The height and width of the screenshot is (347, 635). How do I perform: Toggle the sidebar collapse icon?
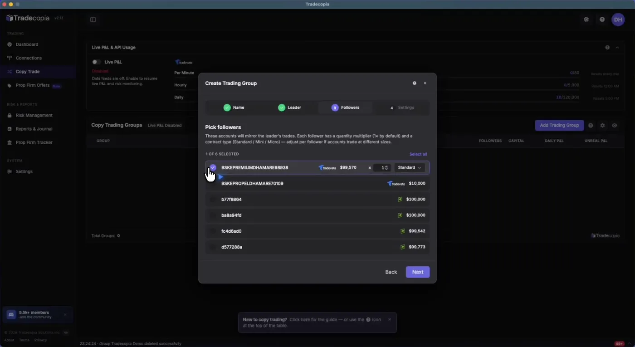coord(93,20)
